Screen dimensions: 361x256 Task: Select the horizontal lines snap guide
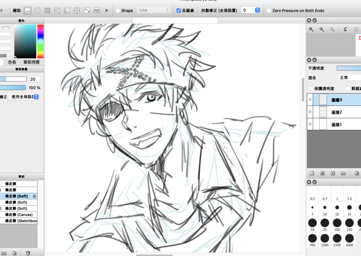coord(57,11)
